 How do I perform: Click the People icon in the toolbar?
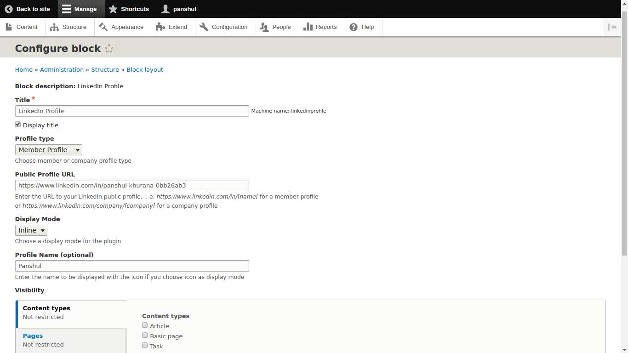264,27
